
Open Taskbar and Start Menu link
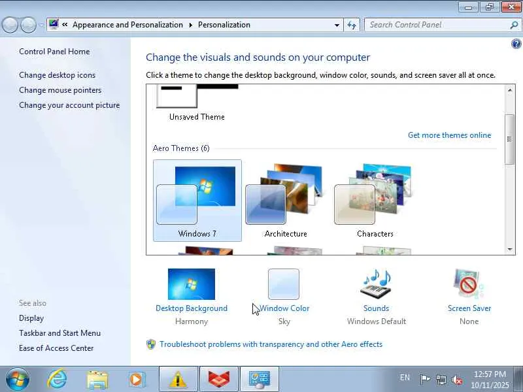(x=59, y=333)
